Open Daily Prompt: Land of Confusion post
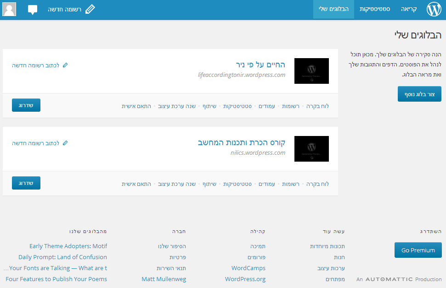 [x=63, y=257]
